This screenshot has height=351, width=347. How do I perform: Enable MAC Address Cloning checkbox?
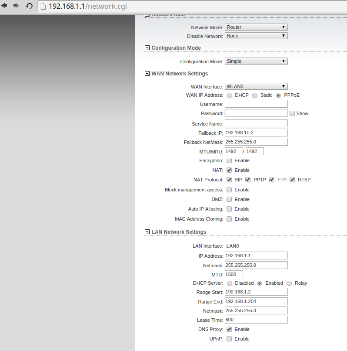click(229, 219)
